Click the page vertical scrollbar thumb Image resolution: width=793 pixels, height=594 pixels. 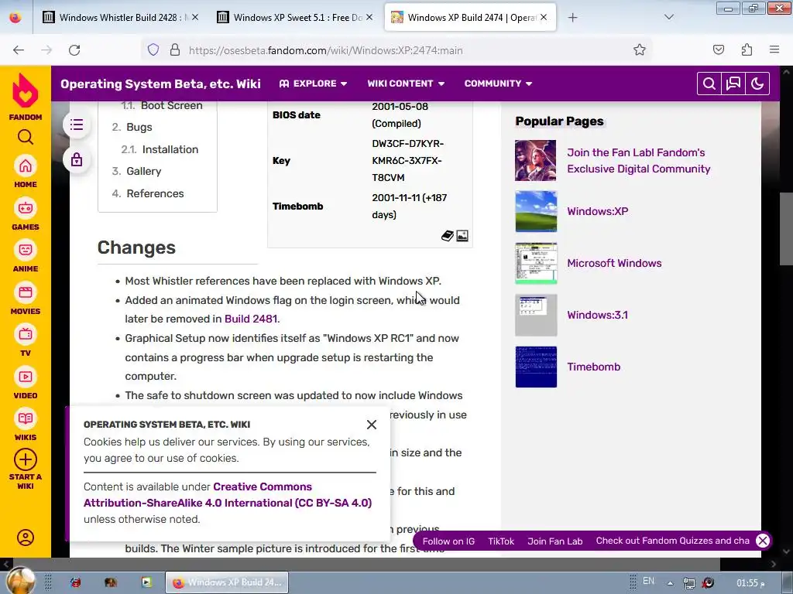[785, 228]
